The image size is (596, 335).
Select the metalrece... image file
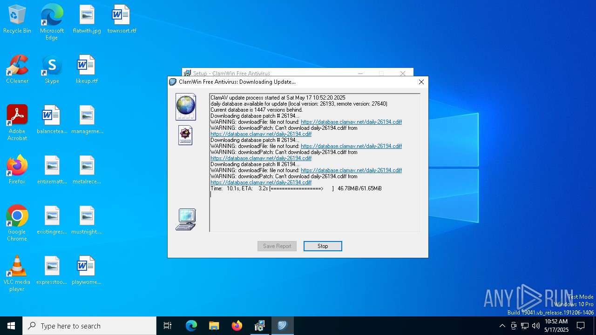tap(87, 169)
